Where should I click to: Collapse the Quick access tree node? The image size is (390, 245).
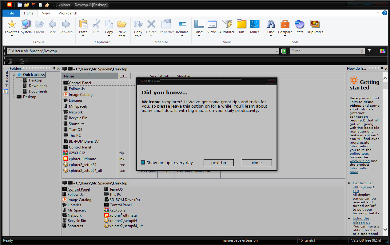pyautogui.click(x=14, y=75)
